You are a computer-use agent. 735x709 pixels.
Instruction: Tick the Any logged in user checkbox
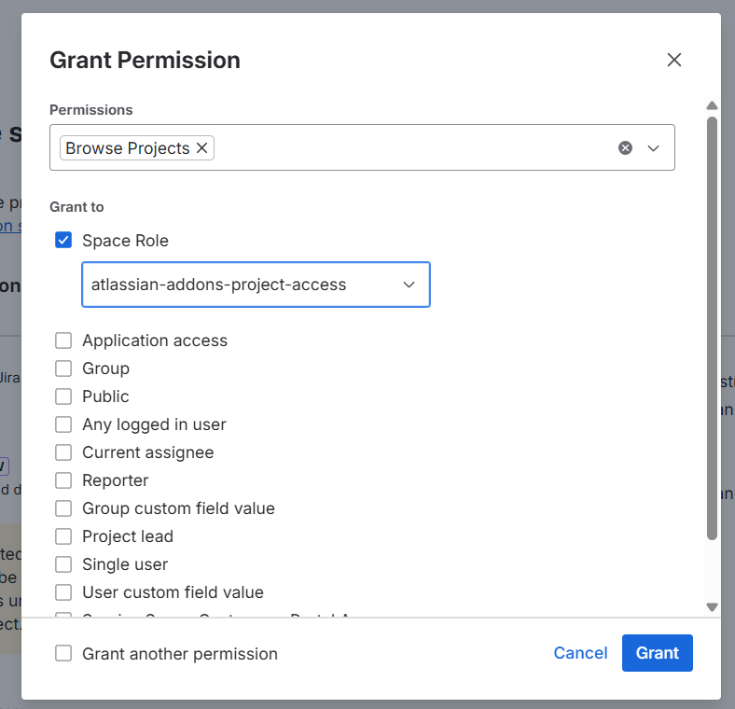(63, 424)
